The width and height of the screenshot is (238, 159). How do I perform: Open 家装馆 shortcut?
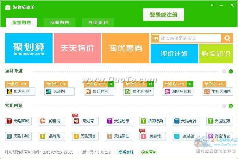click(x=186, y=136)
